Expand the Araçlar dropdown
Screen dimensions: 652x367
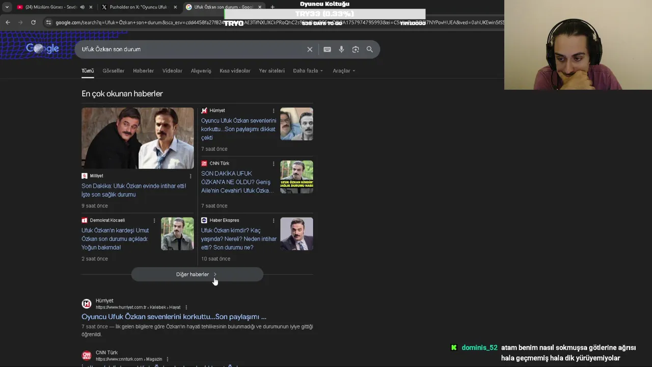344,71
